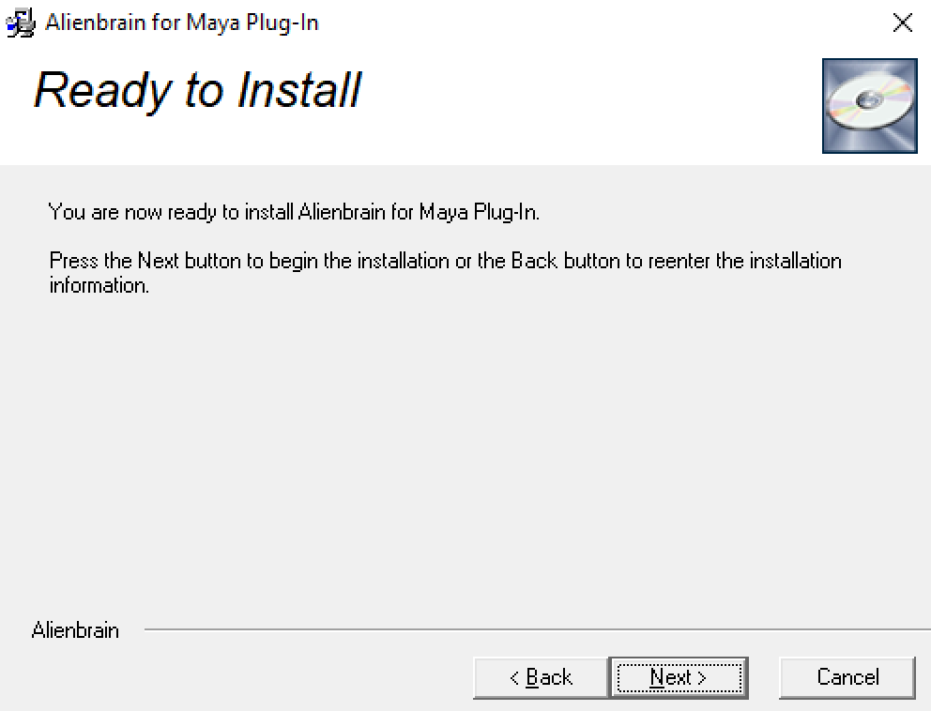Click the blank title bar space left of close

pyautogui.click(x=600, y=23)
